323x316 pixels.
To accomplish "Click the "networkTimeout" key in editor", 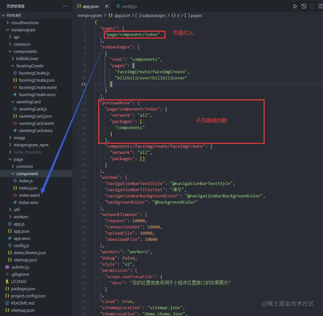I will point(120,215).
